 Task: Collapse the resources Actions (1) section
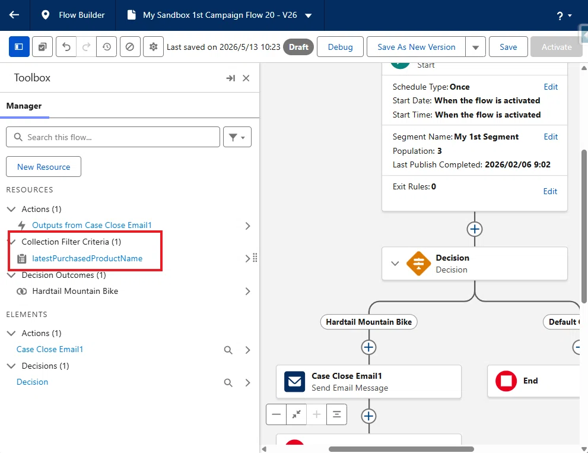point(11,209)
